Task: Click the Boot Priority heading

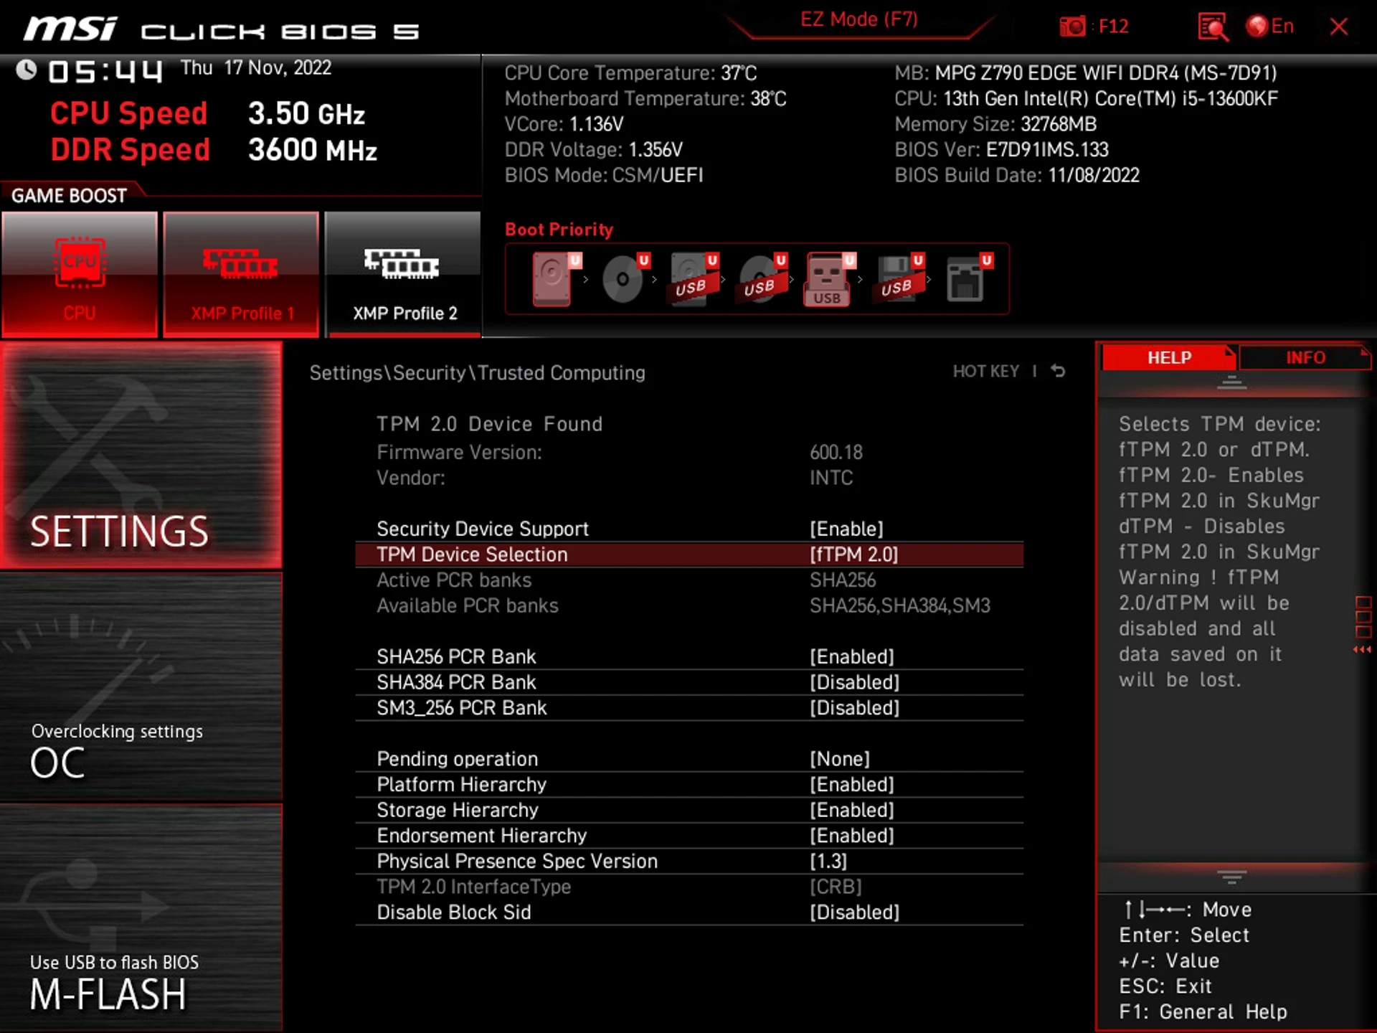Action: click(559, 230)
